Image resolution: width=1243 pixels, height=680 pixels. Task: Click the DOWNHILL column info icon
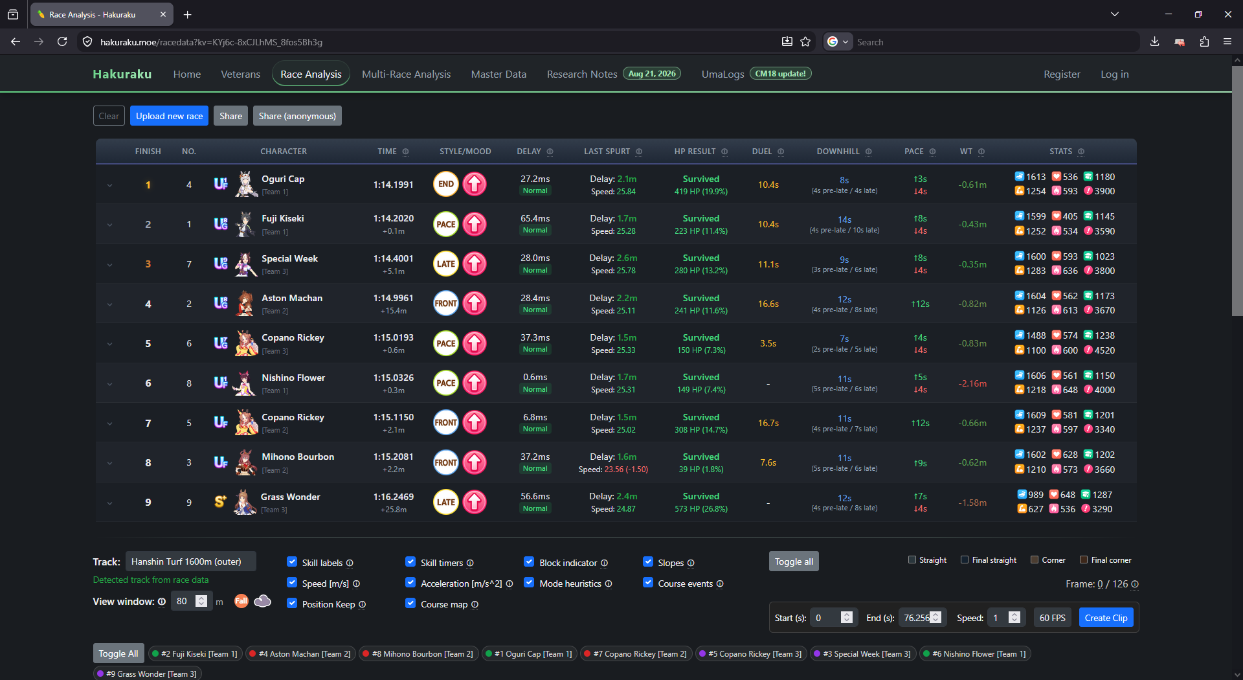(x=869, y=152)
